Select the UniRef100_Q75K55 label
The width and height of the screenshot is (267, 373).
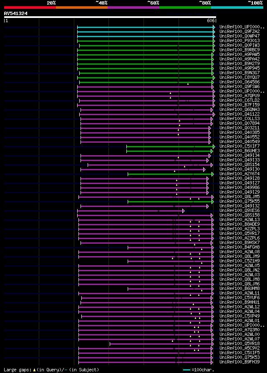tap(239, 201)
